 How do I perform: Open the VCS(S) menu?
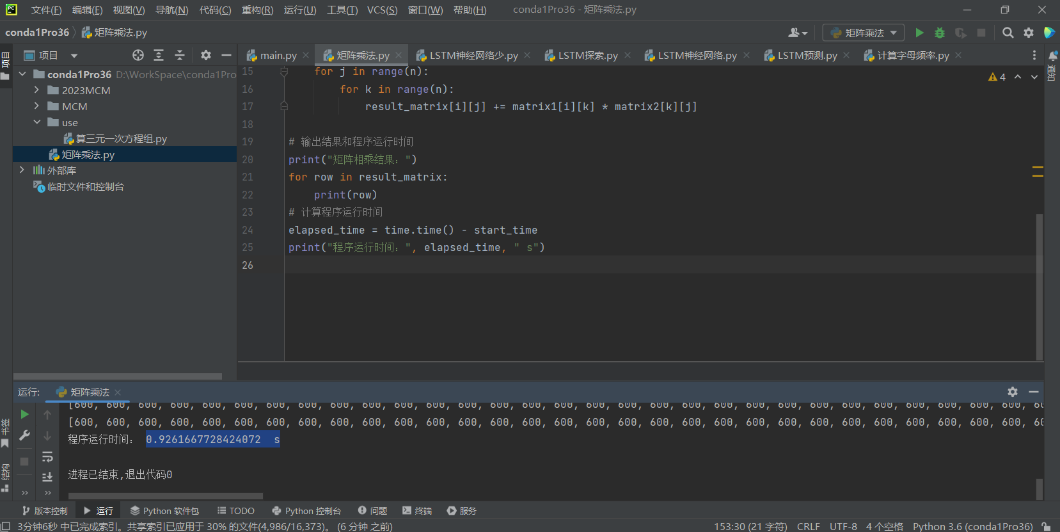coord(382,10)
